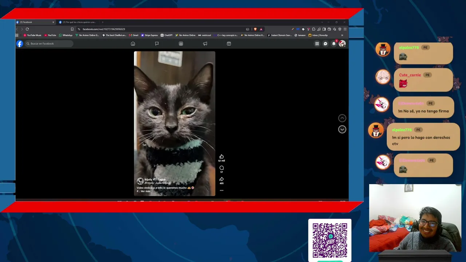Share the reel with the arrow icon
The height and width of the screenshot is (262, 466).
click(221, 179)
